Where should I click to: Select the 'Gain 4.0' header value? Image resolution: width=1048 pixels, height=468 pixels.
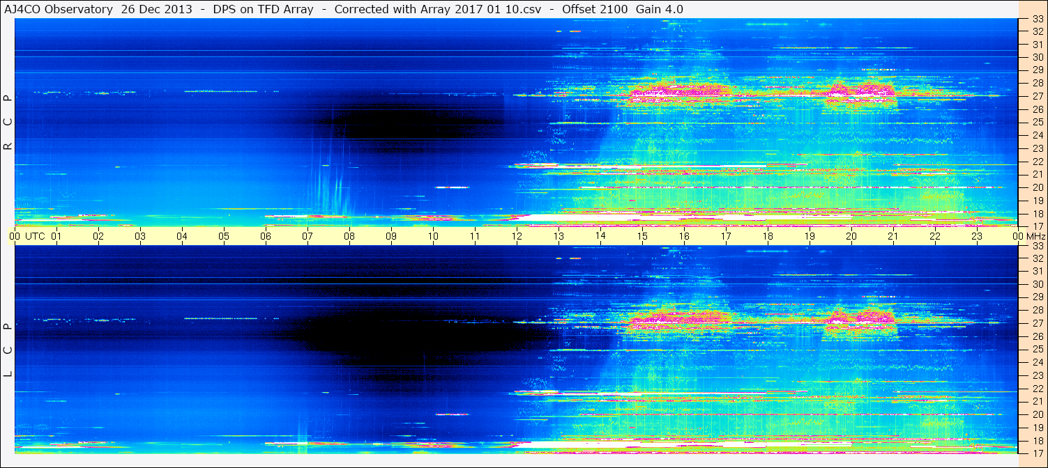[x=660, y=9]
